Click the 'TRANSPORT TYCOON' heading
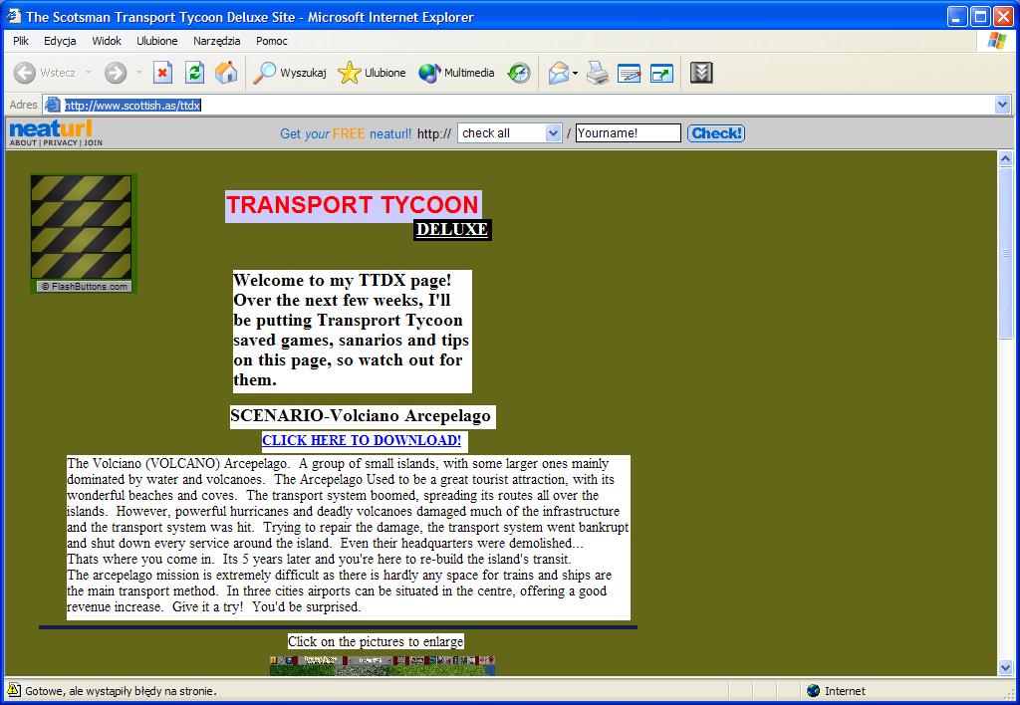The width and height of the screenshot is (1020, 705). (x=353, y=205)
